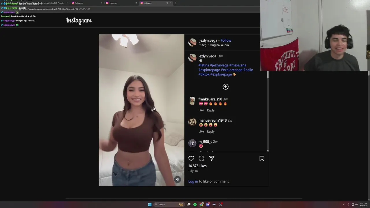Open Spotify from the taskbar

point(195,205)
